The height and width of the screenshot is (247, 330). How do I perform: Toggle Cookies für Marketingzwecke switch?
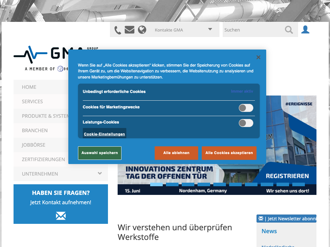[246, 108]
